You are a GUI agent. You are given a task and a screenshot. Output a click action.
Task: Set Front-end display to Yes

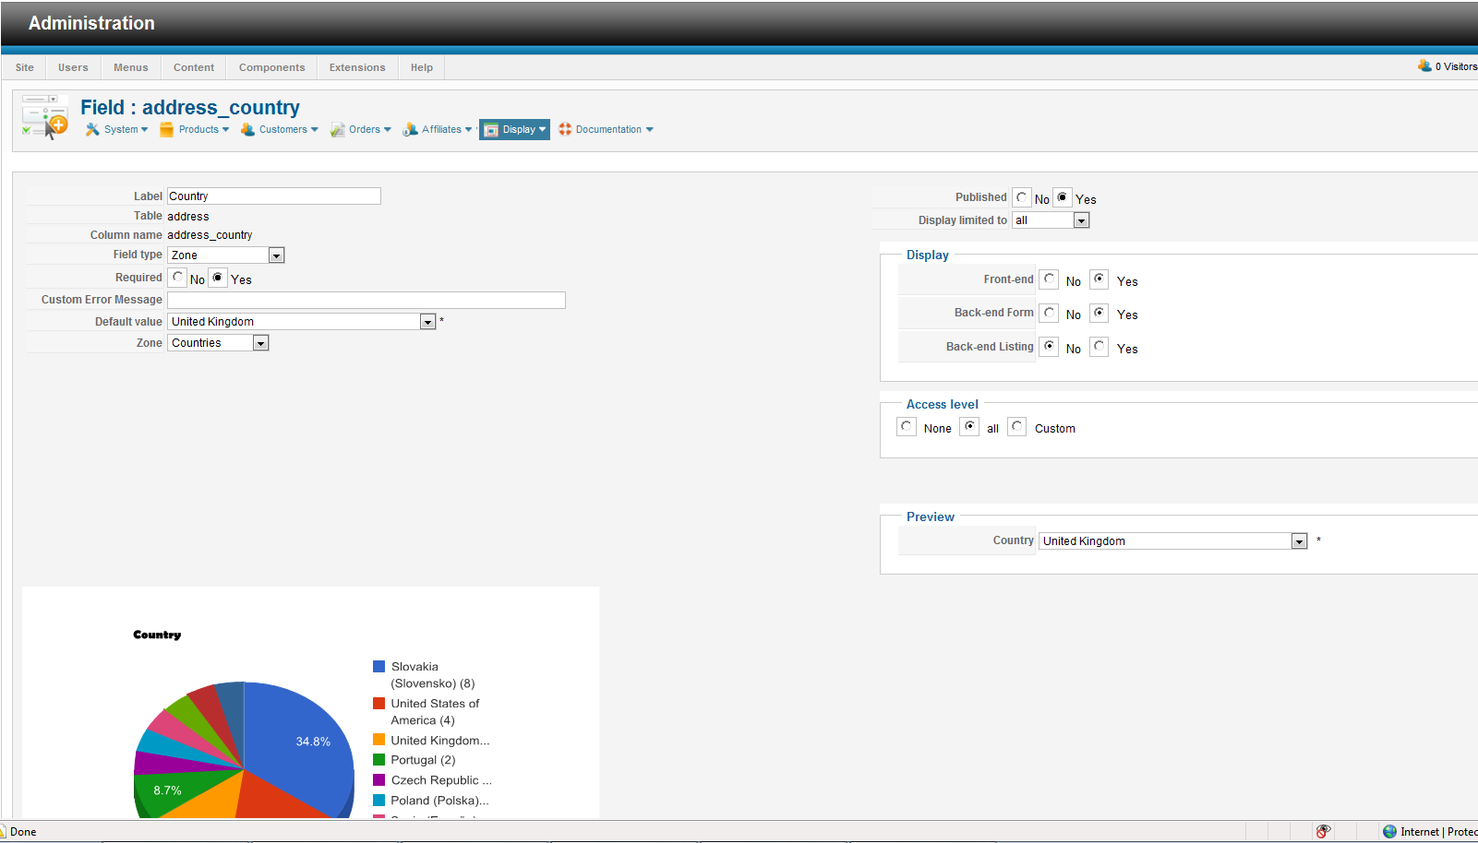point(1099,279)
